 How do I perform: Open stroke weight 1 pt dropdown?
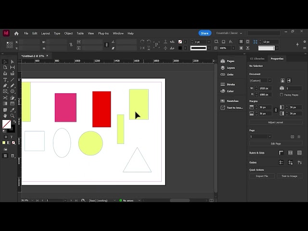click(209, 42)
